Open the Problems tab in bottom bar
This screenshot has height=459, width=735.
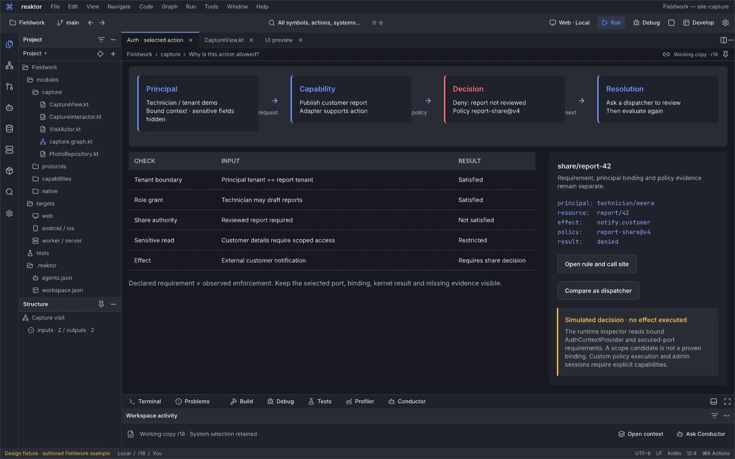tap(192, 401)
